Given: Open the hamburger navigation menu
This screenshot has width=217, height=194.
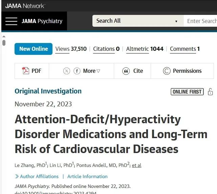Looking at the screenshot, I should coord(12,21).
